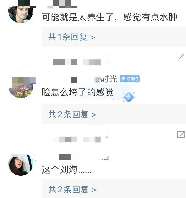
Task: Tap the gray reply box around 共1条回复
Action: pyautogui.click(x=114, y=37)
